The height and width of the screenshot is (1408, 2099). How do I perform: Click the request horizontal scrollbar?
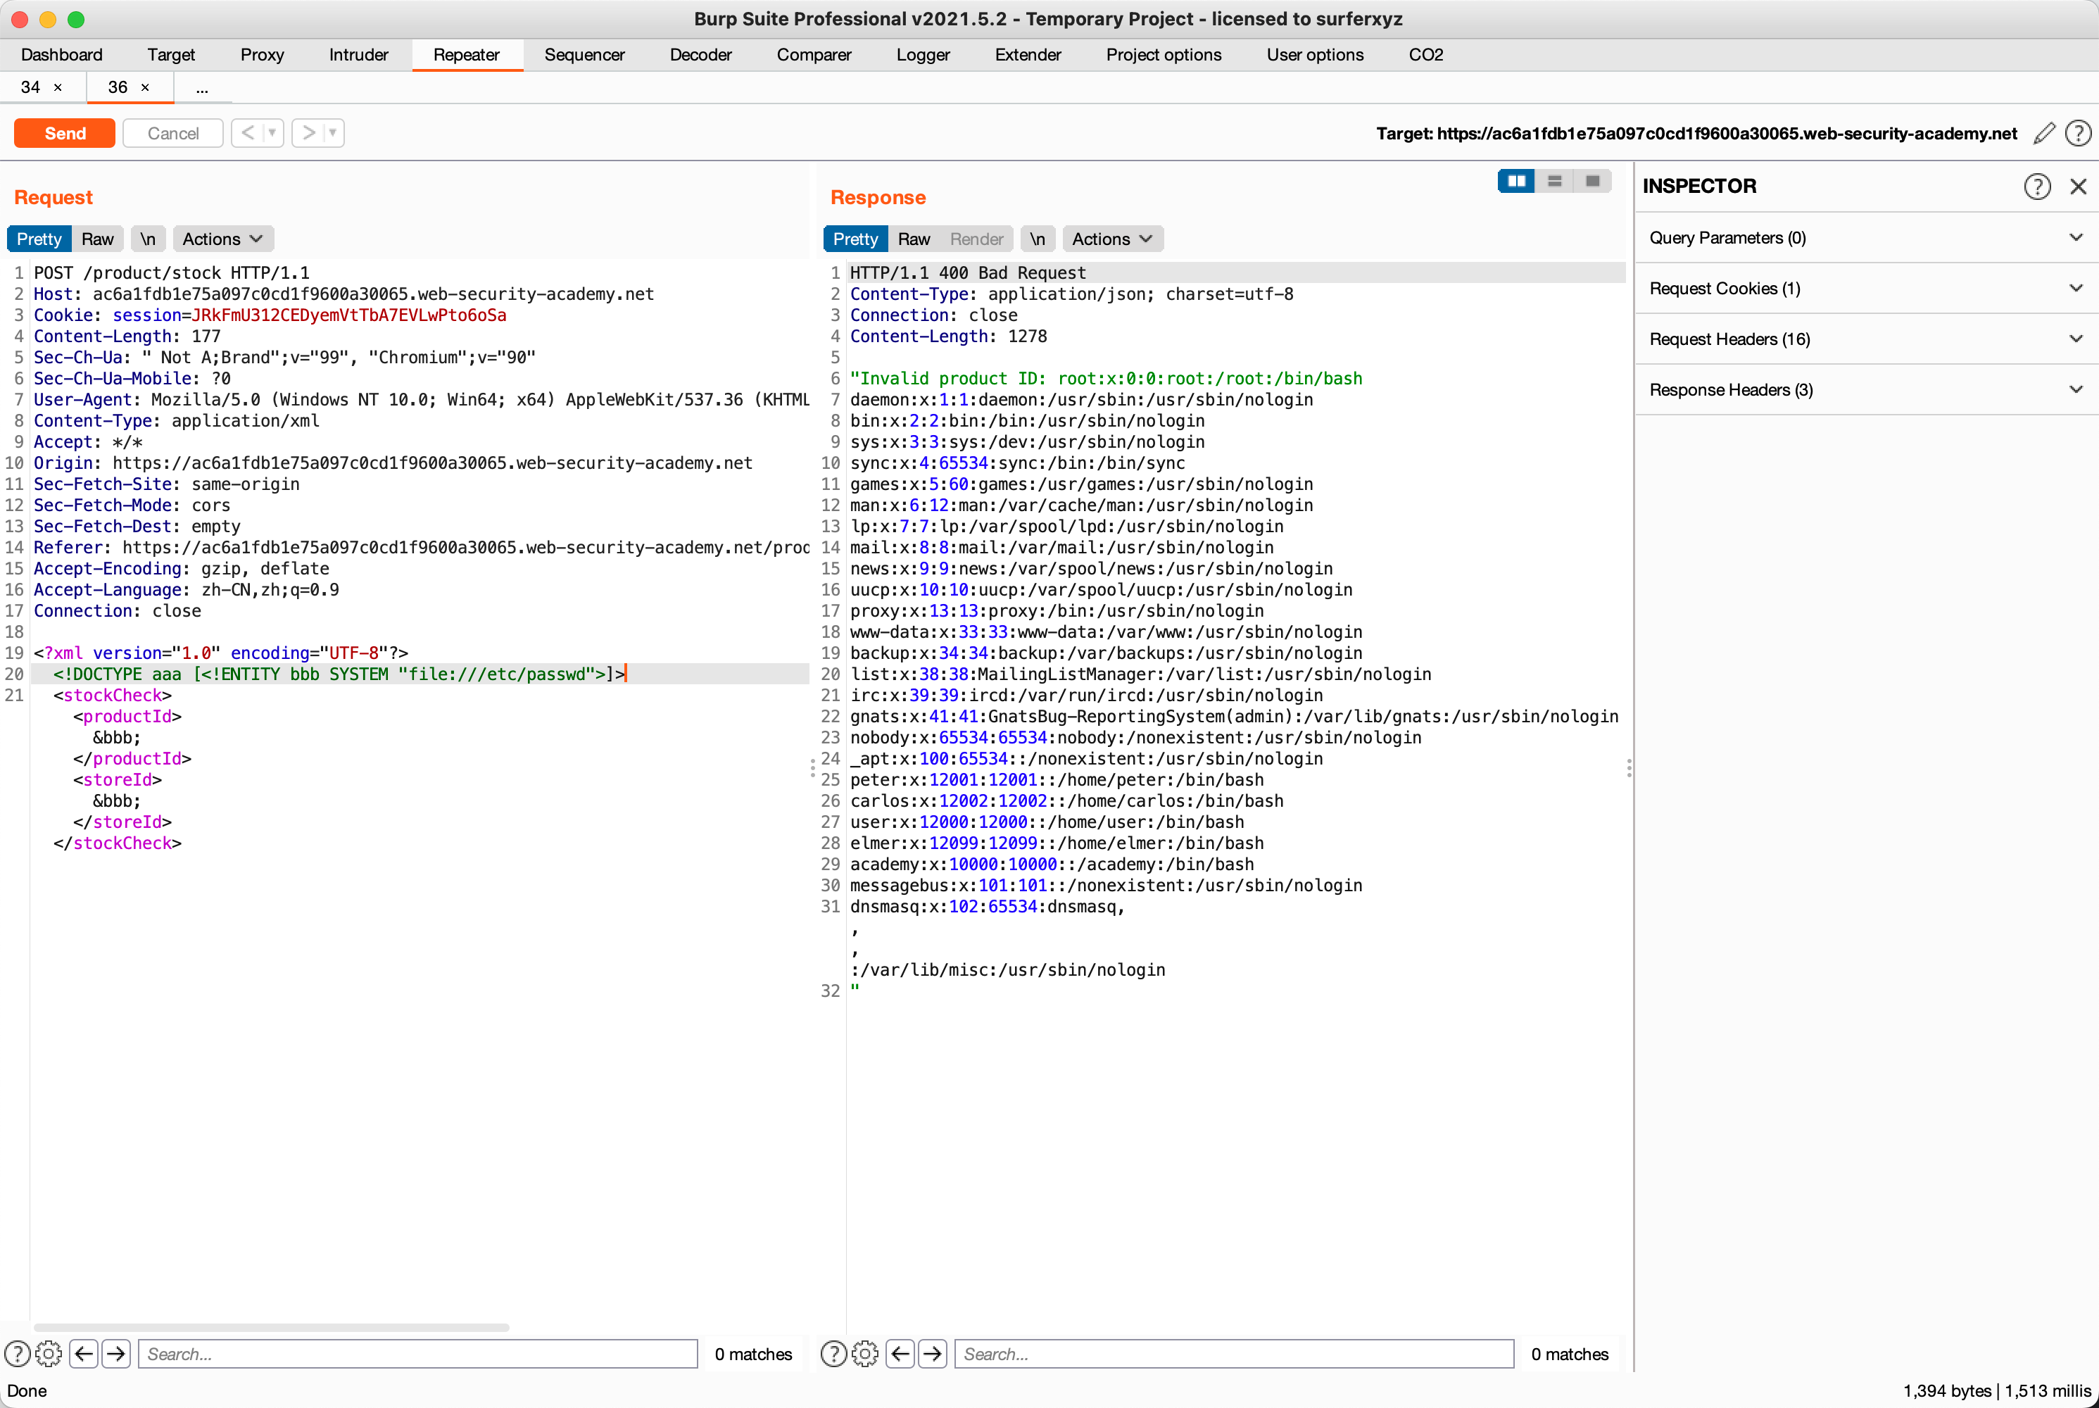(x=271, y=1327)
